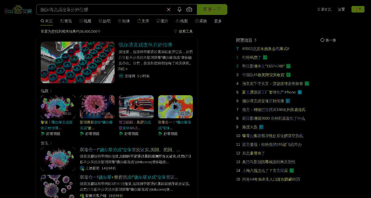
Task: Click the pinned top icon beside #2022北京冬残奥会闭幕式#
Action: (237, 49)
